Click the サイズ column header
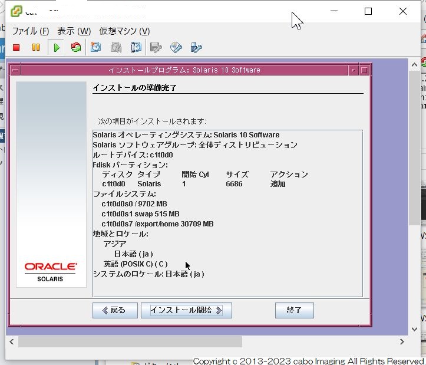This screenshot has height=365, width=426. click(237, 175)
